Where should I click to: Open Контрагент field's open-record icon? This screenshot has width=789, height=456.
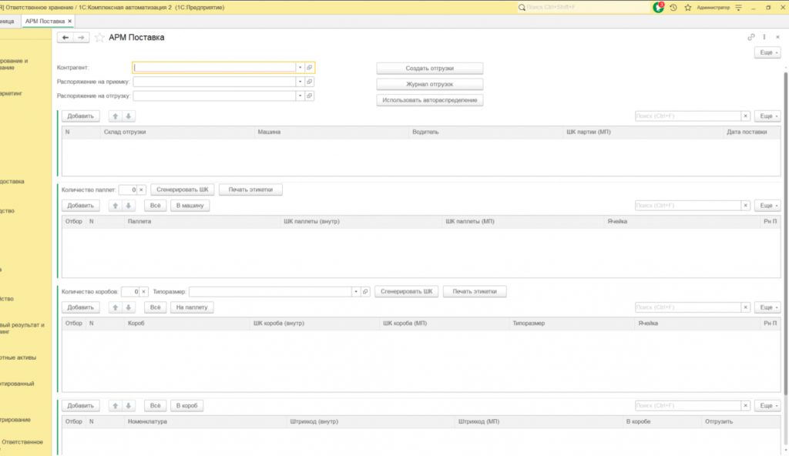click(x=310, y=68)
